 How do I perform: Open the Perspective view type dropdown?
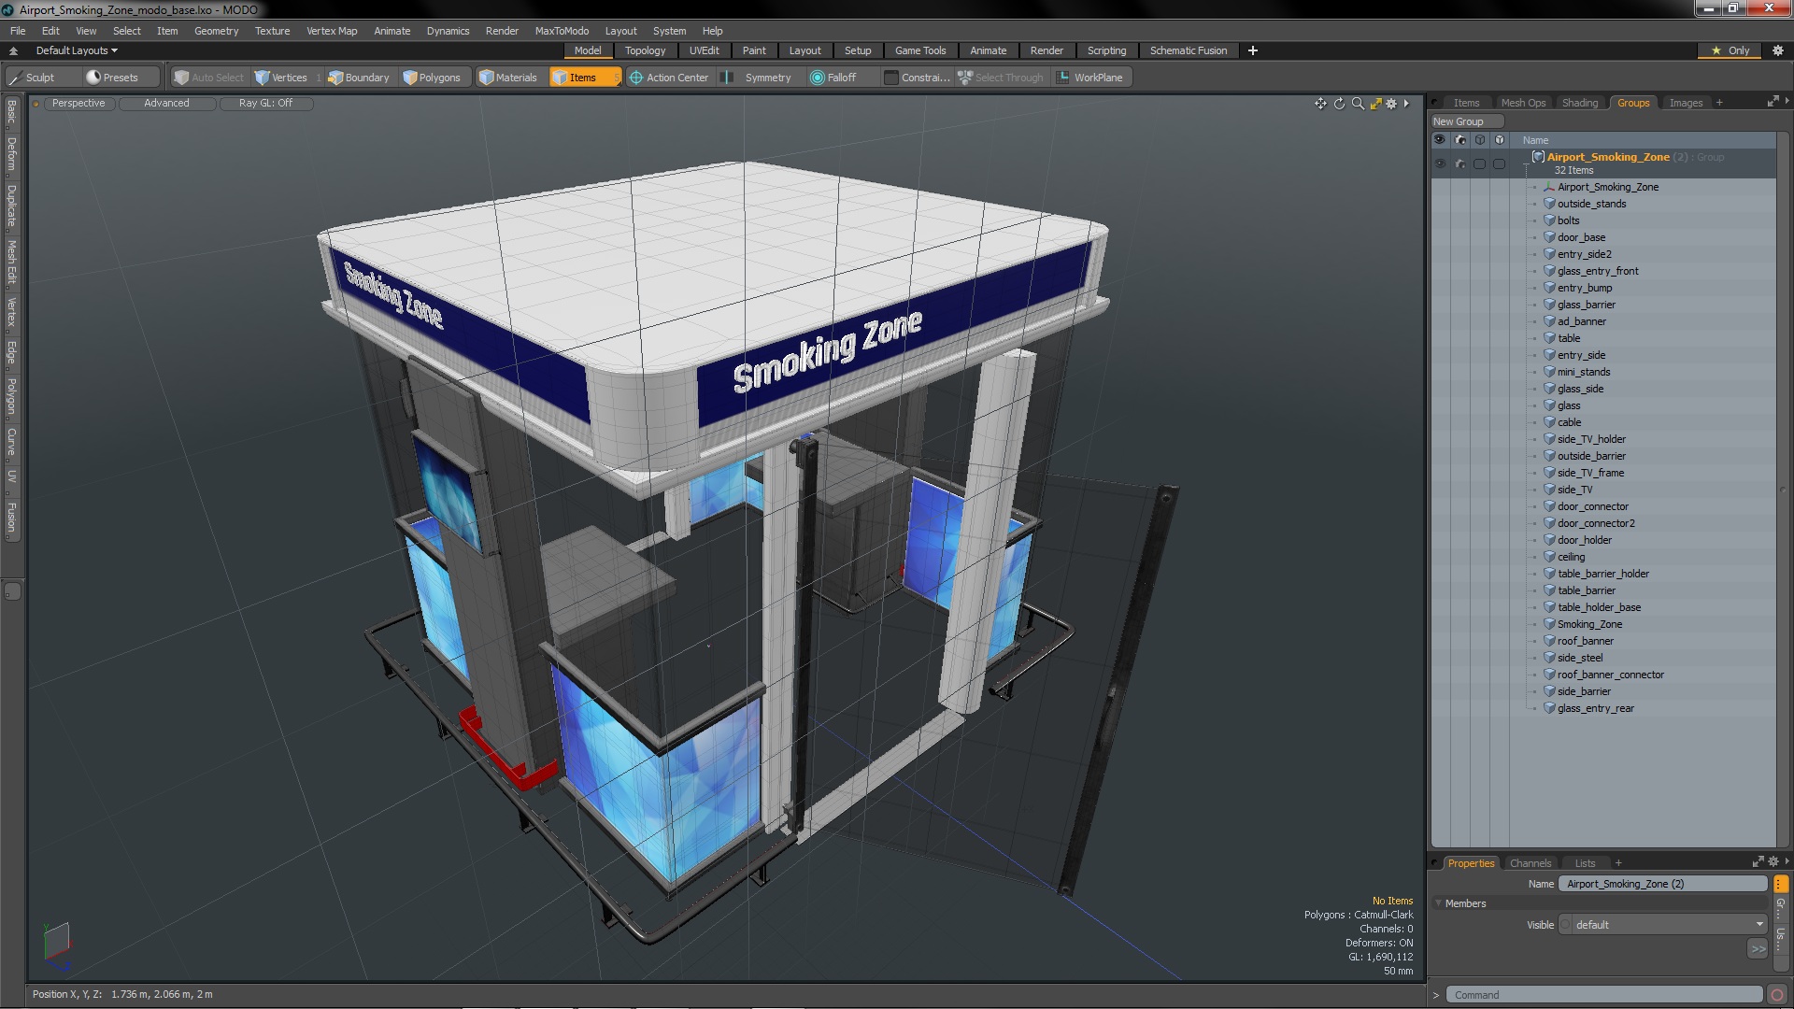(78, 103)
